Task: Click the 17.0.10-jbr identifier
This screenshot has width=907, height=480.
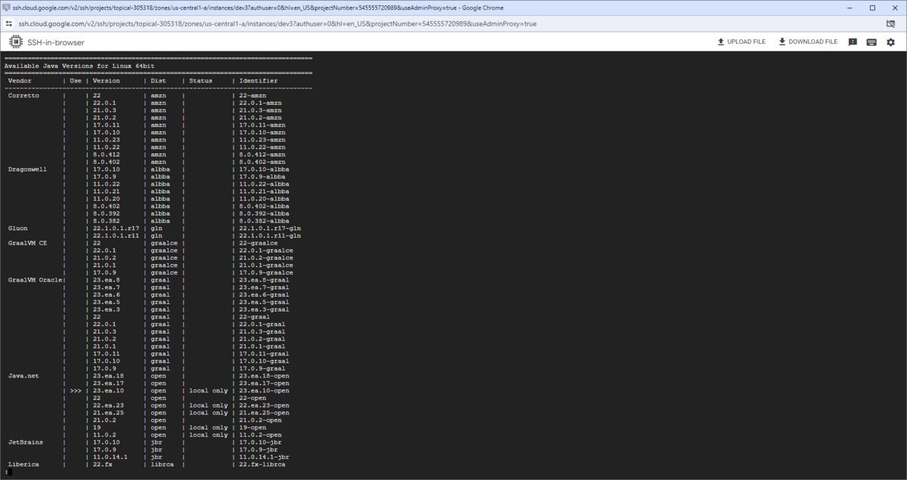Action: tap(261, 442)
